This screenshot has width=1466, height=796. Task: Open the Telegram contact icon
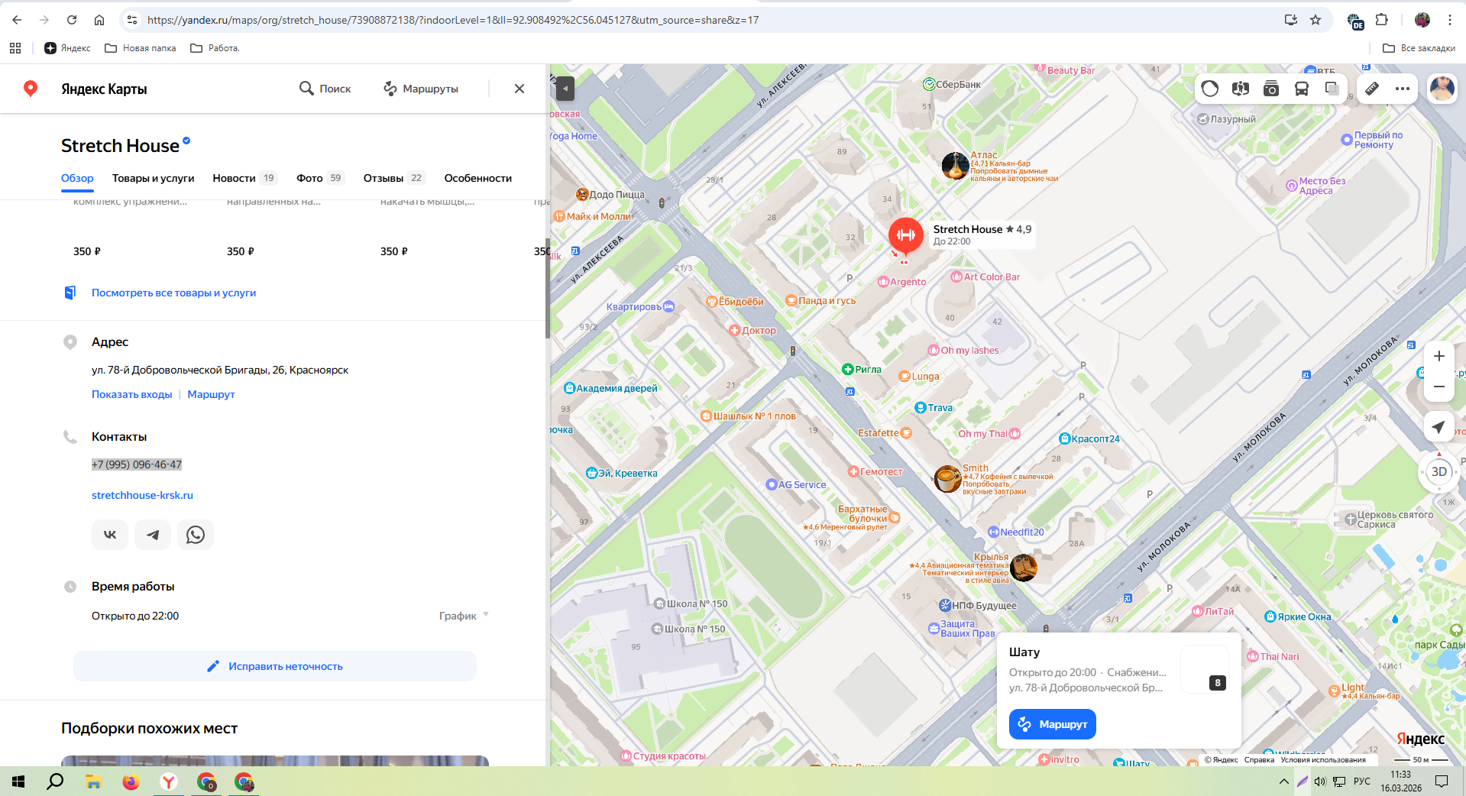tap(153, 535)
